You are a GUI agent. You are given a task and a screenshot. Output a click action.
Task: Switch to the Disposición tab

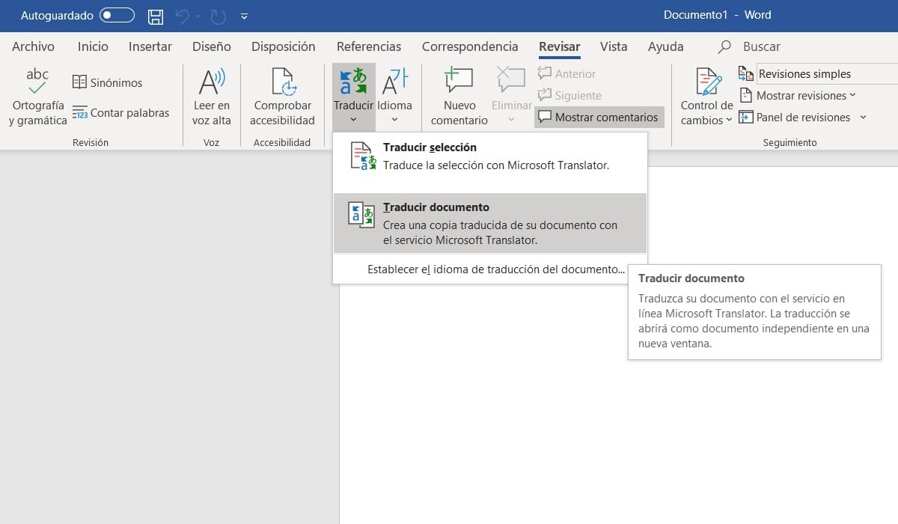click(x=284, y=46)
